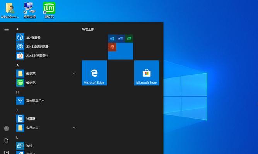Open the user account icon in Start sidebar
This screenshot has height=154, width=258.
coord(7,129)
